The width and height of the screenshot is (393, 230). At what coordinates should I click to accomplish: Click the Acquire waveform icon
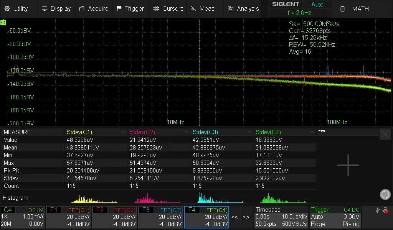coord(81,8)
